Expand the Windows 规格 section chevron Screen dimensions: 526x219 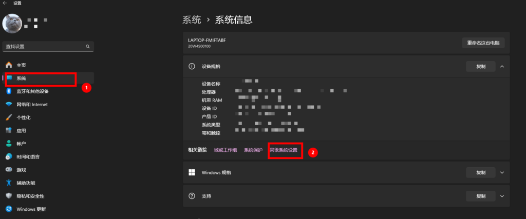coord(502,172)
